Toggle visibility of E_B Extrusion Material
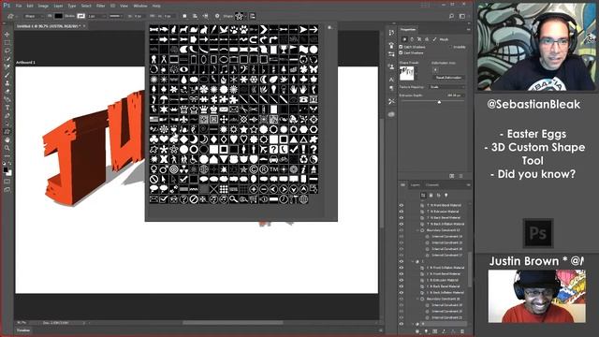This screenshot has width=599, height=337. 402,280
